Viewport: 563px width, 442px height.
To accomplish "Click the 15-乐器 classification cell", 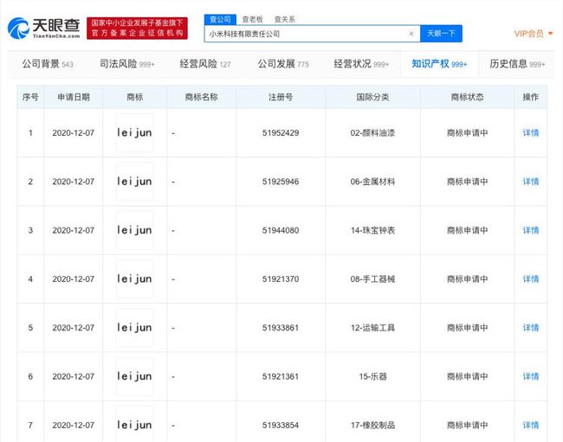I will click(372, 376).
